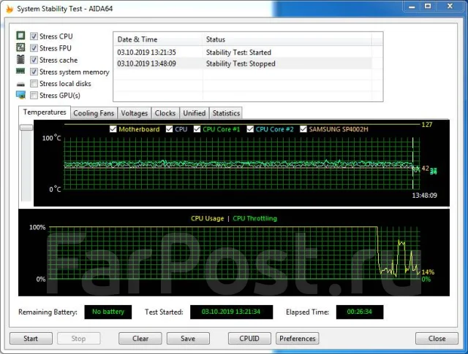Image resolution: width=468 pixels, height=354 pixels.
Task: Toggle the CPU Core #1 graph checkbox
Action: pyautogui.click(x=197, y=129)
